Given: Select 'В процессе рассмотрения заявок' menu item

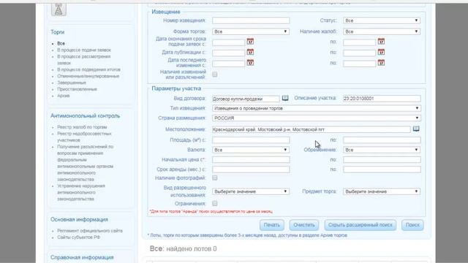Looking at the screenshot, I should click(83, 60).
